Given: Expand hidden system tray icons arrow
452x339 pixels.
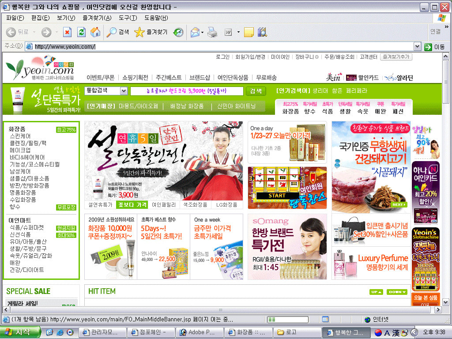Looking at the screenshot, I should [x=414, y=332].
